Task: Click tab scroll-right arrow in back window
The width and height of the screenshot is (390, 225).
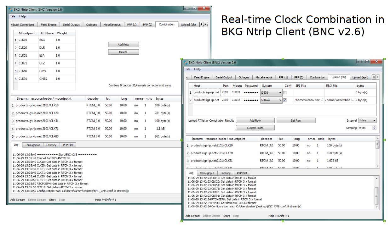Action: (205, 25)
